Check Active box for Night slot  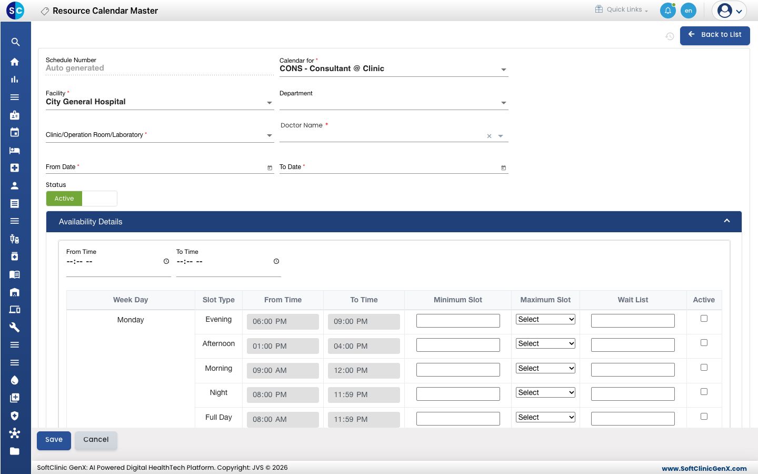pyautogui.click(x=704, y=392)
